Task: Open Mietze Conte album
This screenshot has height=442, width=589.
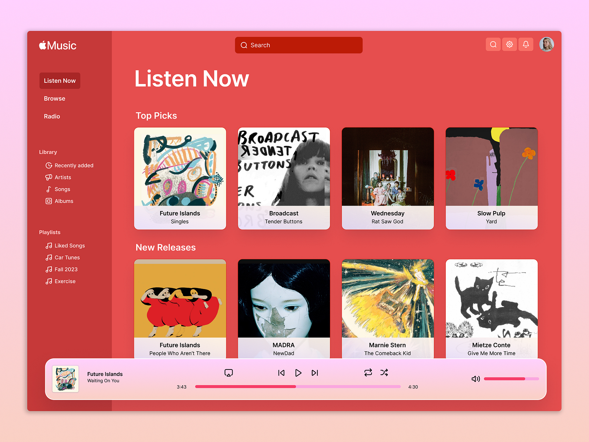Action: coord(491,309)
